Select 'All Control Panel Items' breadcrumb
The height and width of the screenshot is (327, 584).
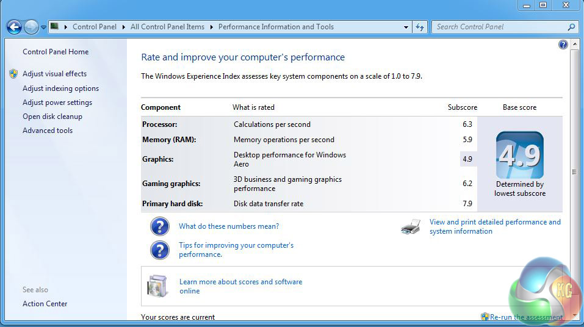[167, 27]
